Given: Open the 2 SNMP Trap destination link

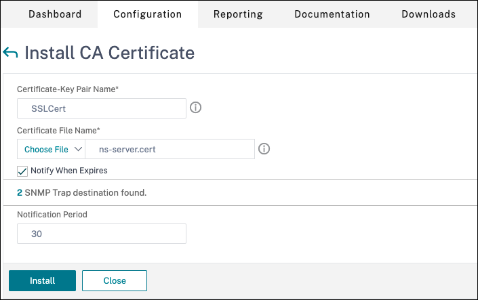Looking at the screenshot, I should (x=20, y=193).
